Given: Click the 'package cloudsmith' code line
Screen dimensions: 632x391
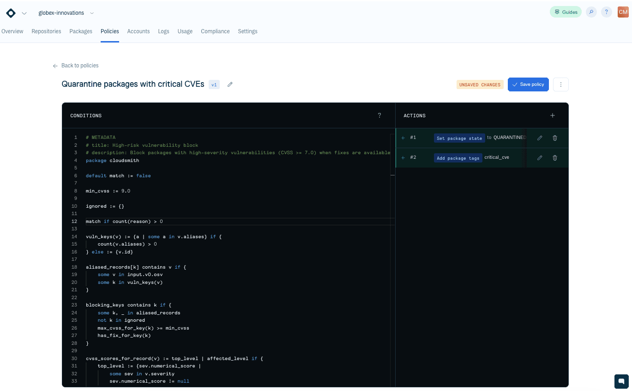Looking at the screenshot, I should 112,161.
